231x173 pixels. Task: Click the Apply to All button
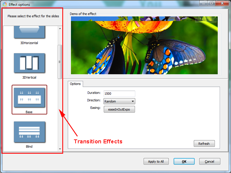click(x=156, y=161)
